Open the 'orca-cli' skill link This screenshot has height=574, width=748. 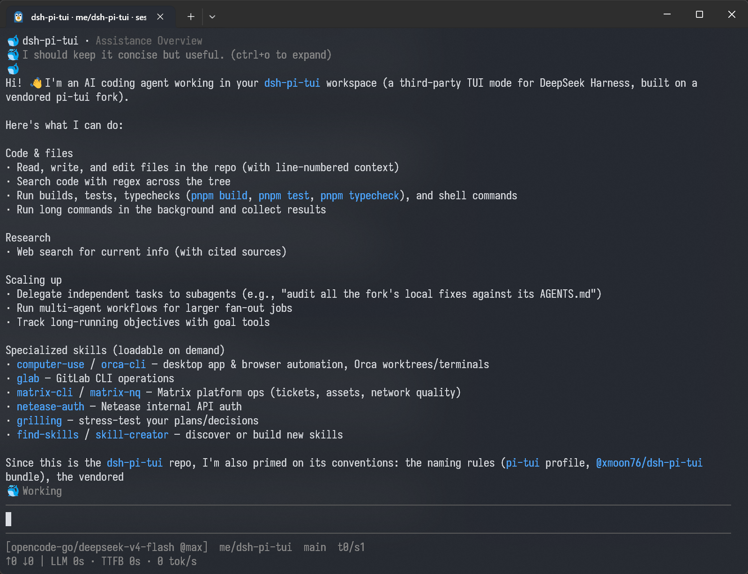click(124, 364)
